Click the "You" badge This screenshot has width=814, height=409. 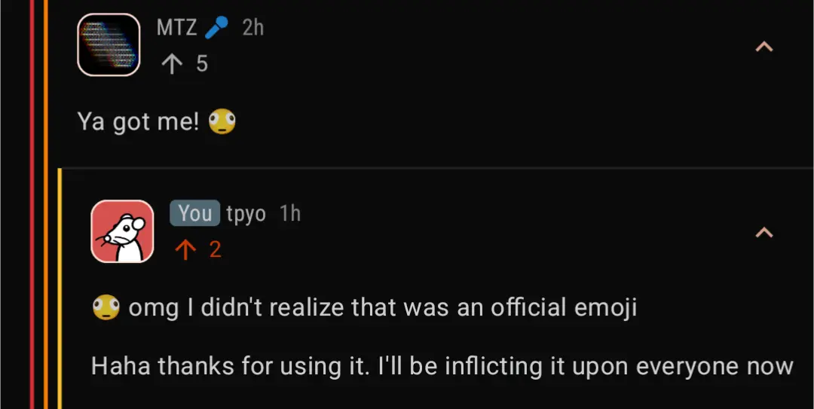[195, 214]
